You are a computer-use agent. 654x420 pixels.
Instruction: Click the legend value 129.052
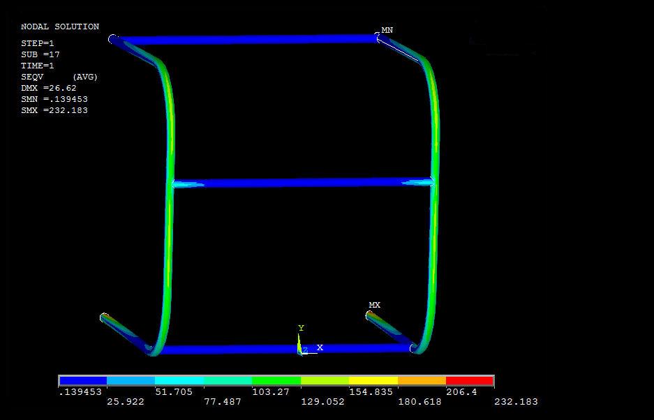click(x=323, y=402)
